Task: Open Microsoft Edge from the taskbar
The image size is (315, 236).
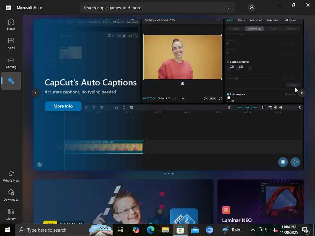Action: click(x=150, y=230)
